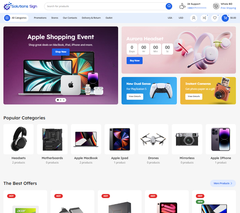Focus the Search for products field
Screen dimensions: 240x213
106,6
